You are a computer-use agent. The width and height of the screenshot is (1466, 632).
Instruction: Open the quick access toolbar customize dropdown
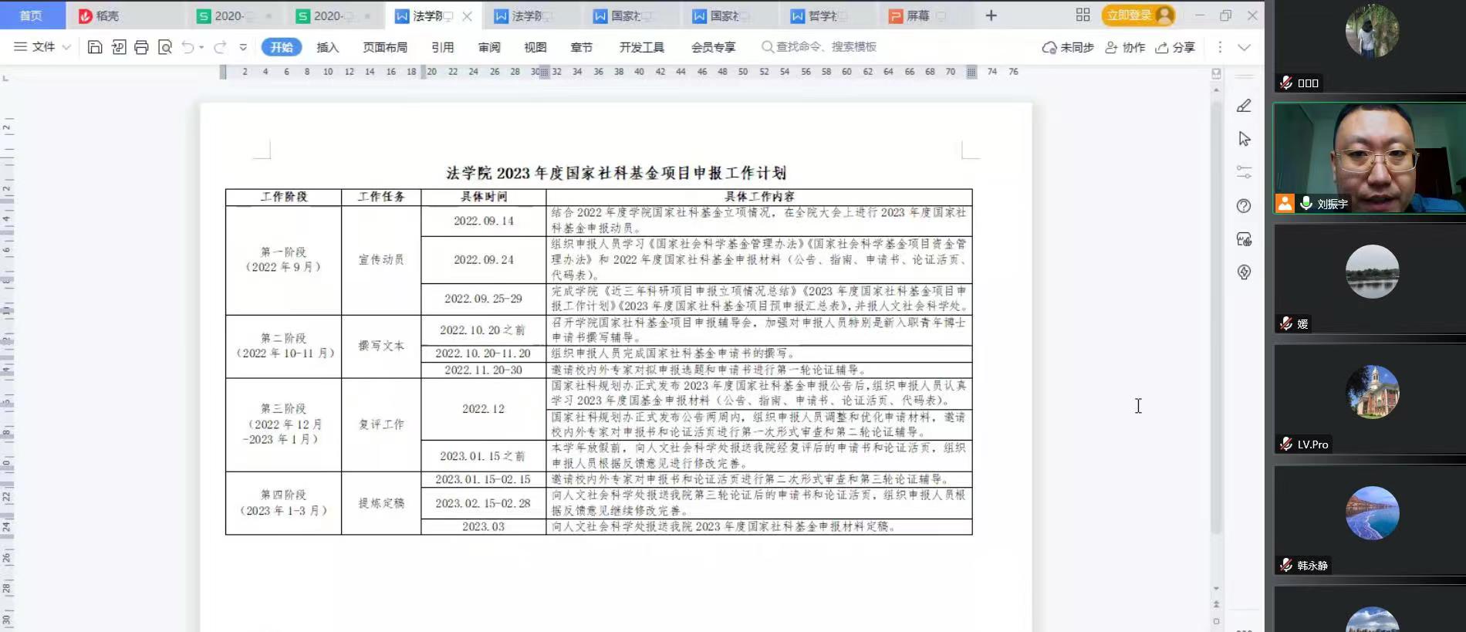click(x=243, y=47)
